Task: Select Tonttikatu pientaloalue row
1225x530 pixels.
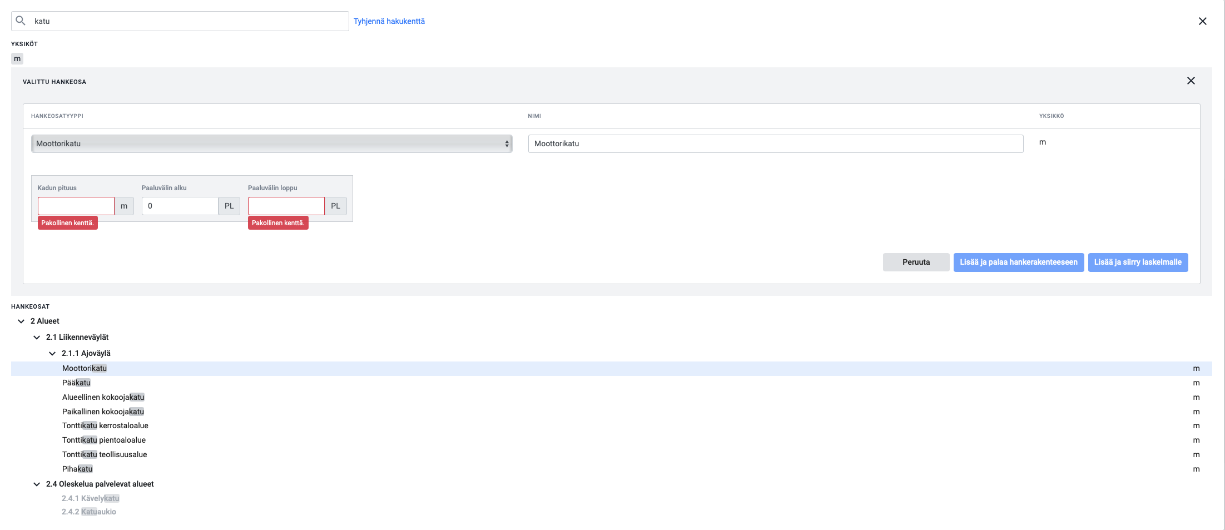Action: point(612,440)
